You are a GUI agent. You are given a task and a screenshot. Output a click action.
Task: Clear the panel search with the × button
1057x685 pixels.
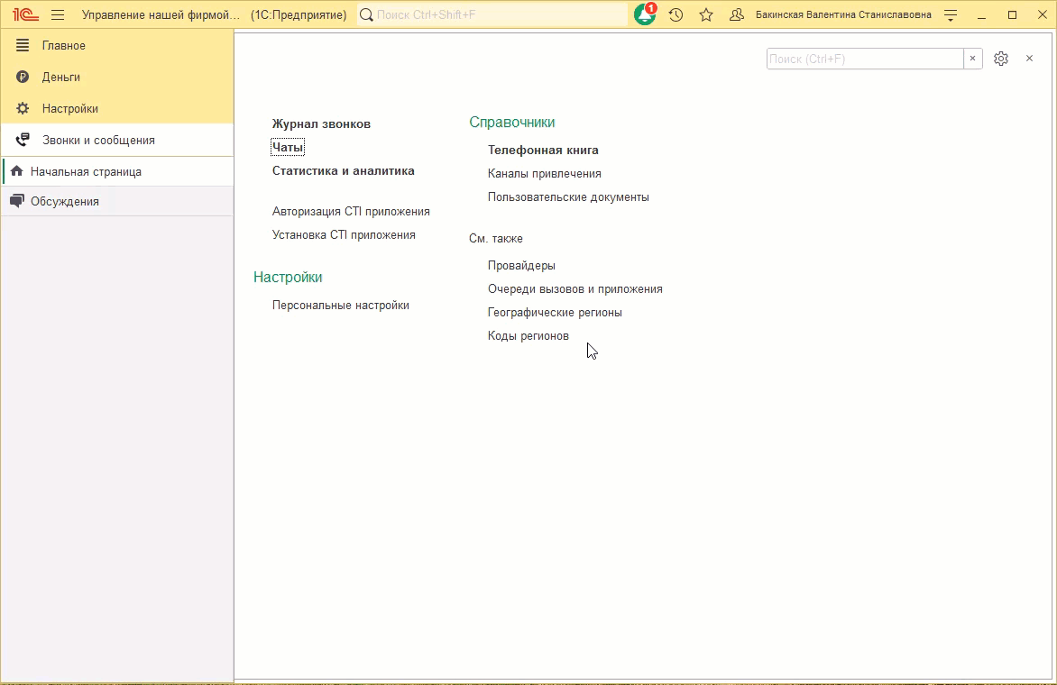coord(972,58)
